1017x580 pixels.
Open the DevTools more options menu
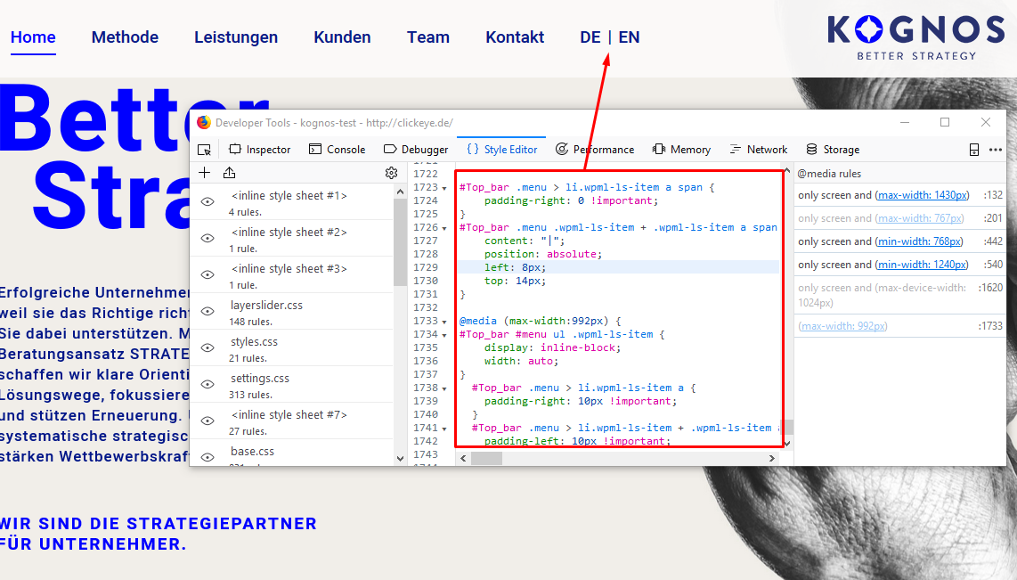996,150
